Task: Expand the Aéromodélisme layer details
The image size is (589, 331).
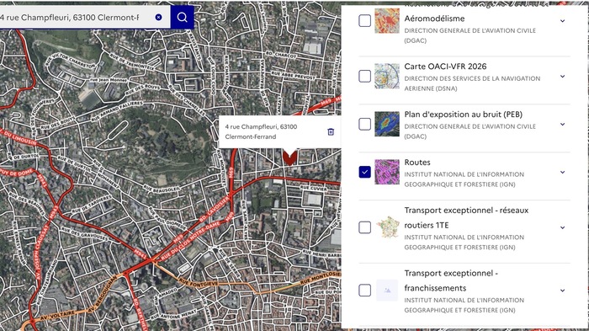Action: pos(562,21)
